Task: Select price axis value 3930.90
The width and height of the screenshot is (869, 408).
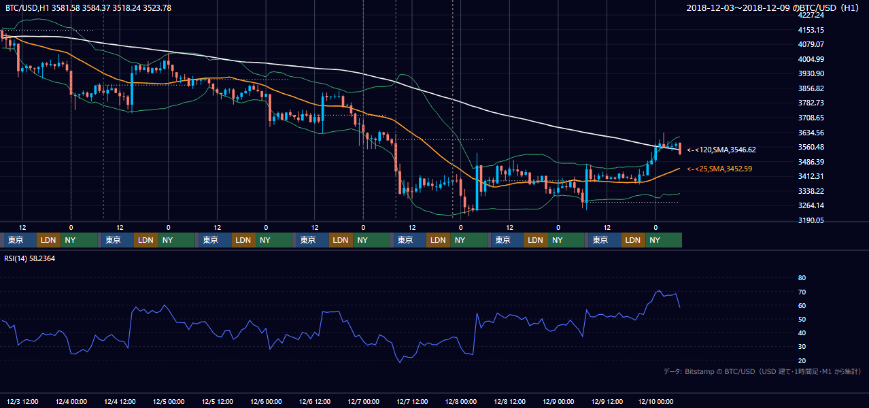Action: click(x=811, y=73)
